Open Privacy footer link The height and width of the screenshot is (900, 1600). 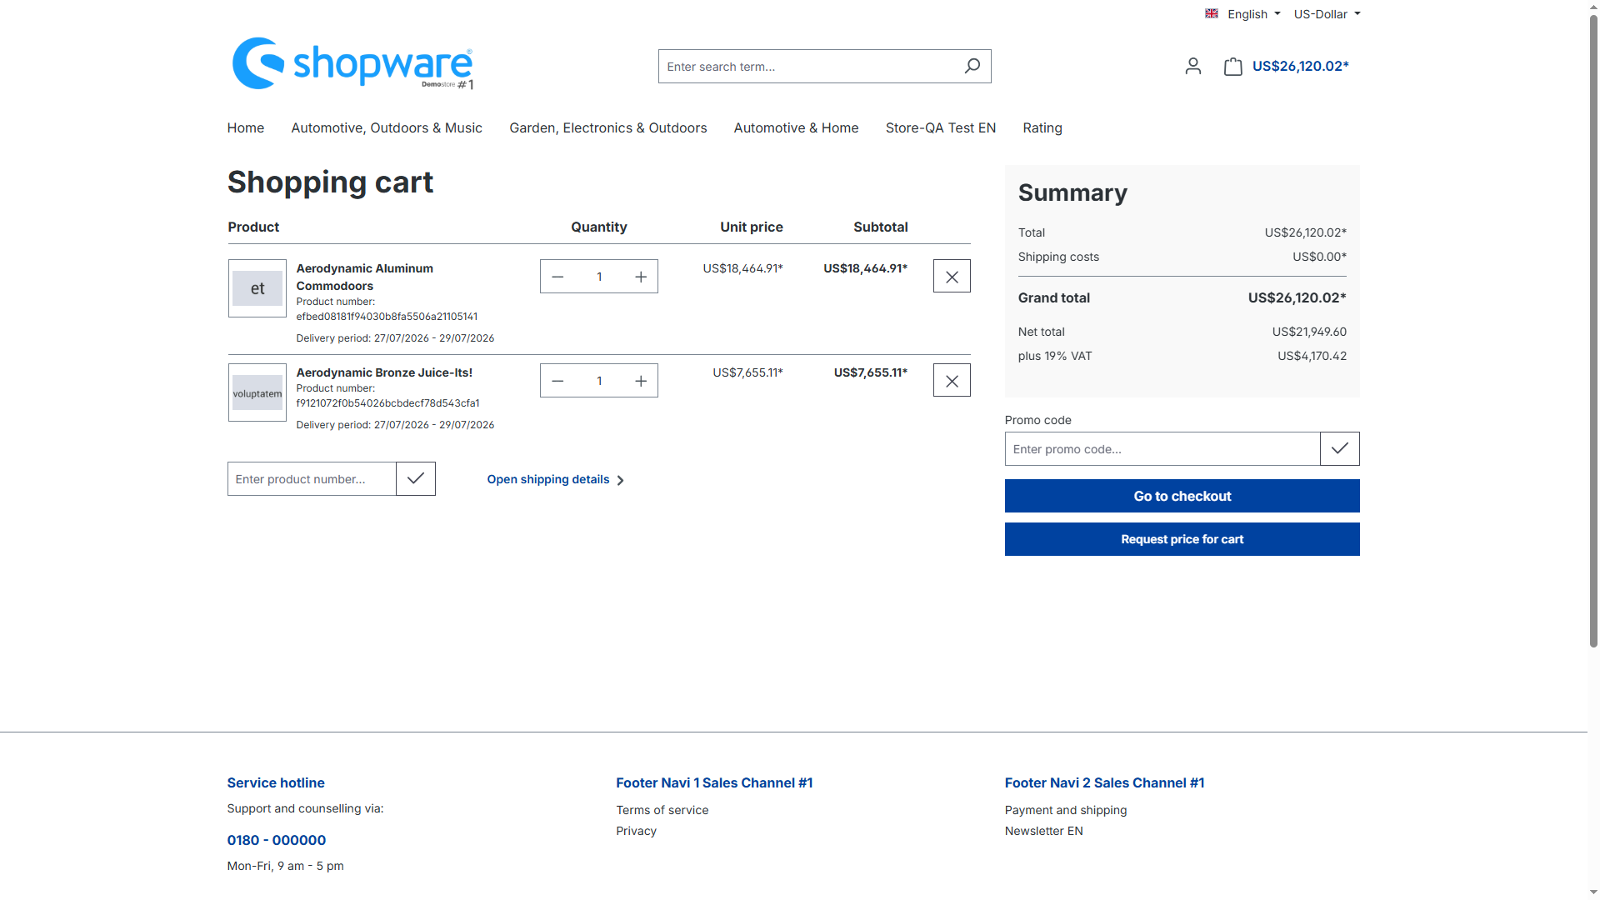tap(637, 831)
